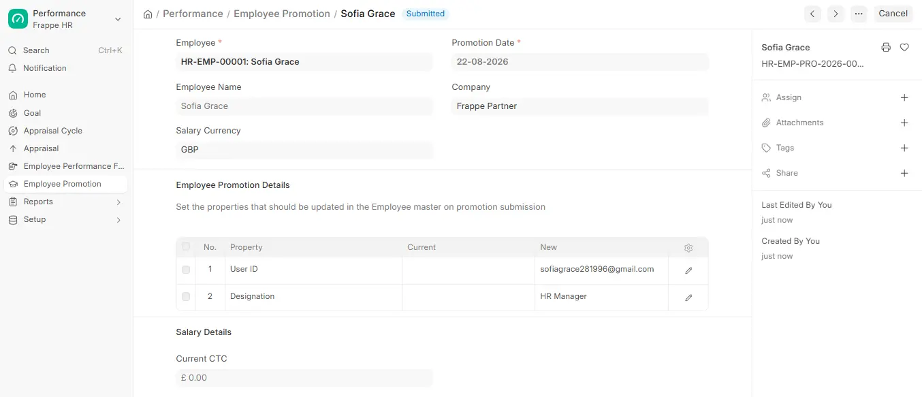Add an assignment with Assign plus
The width and height of the screenshot is (922, 397).
pos(904,97)
